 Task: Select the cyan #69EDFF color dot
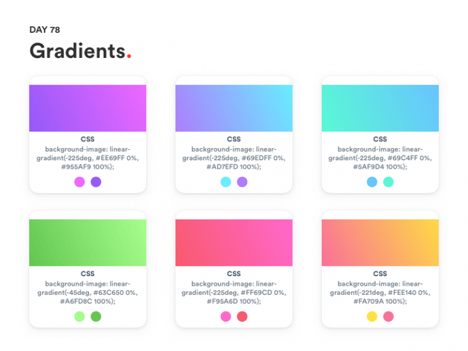pyautogui.click(x=225, y=182)
